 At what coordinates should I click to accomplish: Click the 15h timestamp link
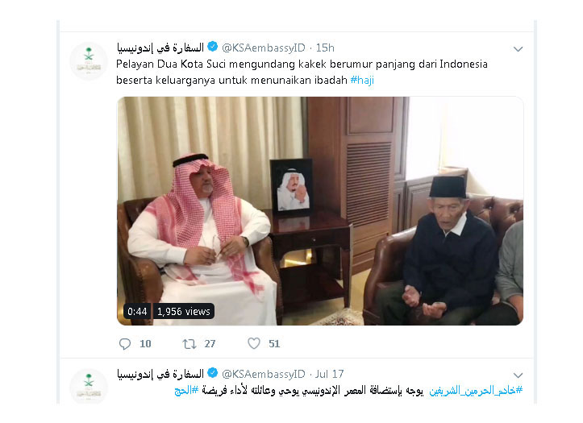coord(325,48)
